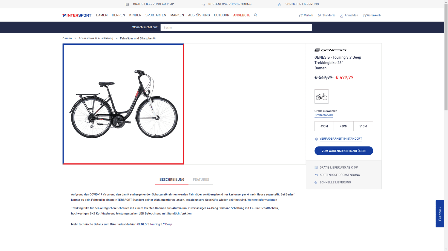Click the GENESIS brand logo
Screen dimensions: 448x251
coord(330,50)
